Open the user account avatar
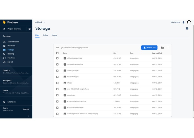The width and height of the screenshot is (194, 138). [x=189, y=22]
